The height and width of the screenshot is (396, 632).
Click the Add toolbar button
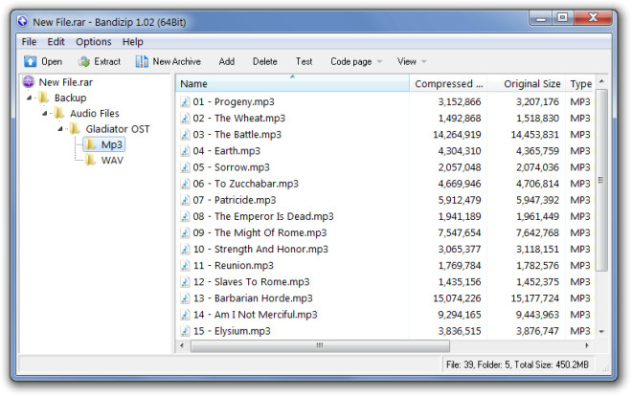(x=227, y=61)
